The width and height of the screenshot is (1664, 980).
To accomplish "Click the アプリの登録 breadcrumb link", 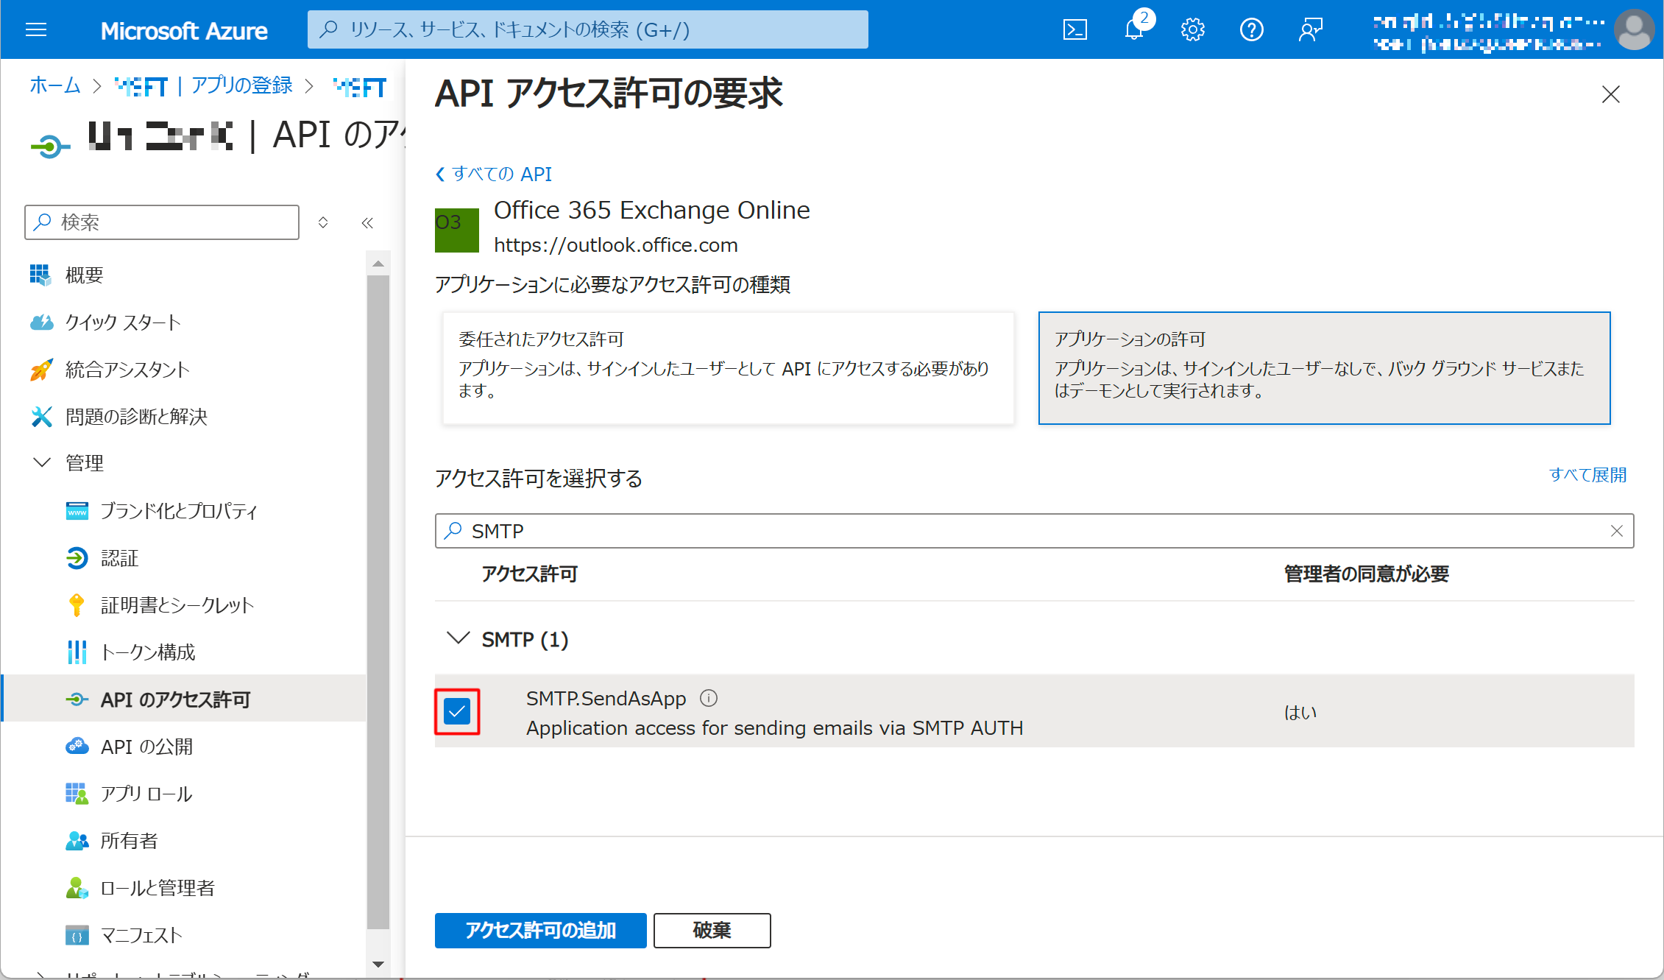I will 241,85.
